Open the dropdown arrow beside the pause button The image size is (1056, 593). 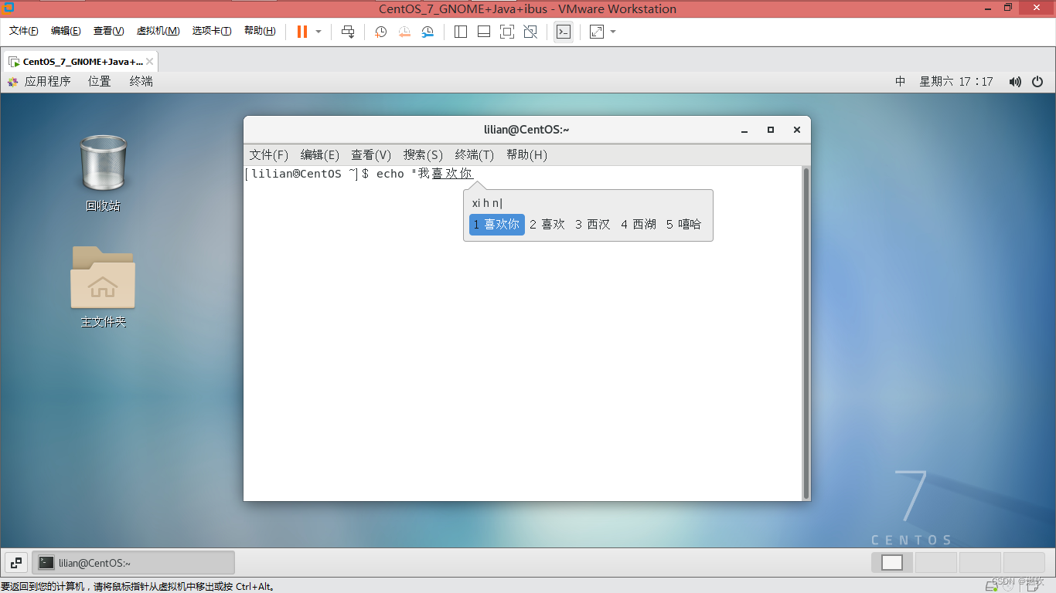[319, 32]
